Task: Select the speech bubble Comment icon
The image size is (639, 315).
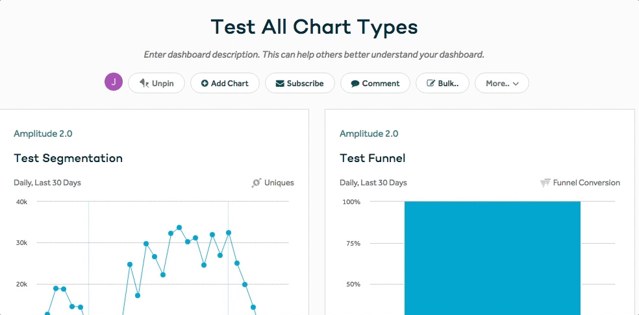Action: click(355, 84)
